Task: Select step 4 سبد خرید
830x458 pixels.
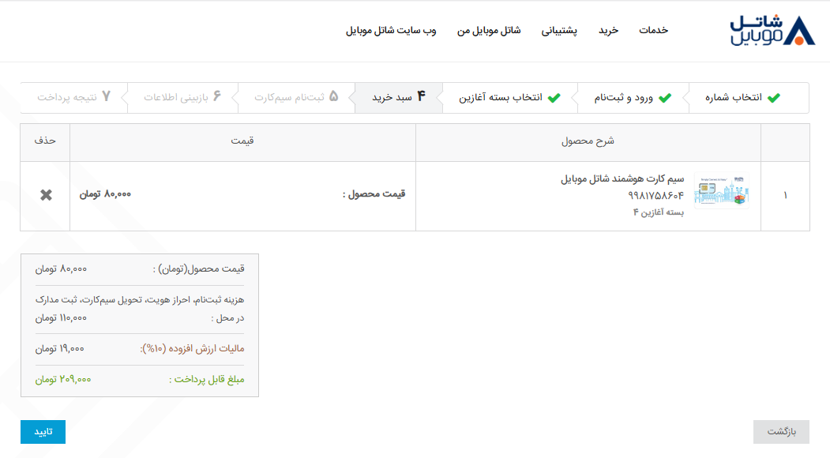Action: [398, 97]
